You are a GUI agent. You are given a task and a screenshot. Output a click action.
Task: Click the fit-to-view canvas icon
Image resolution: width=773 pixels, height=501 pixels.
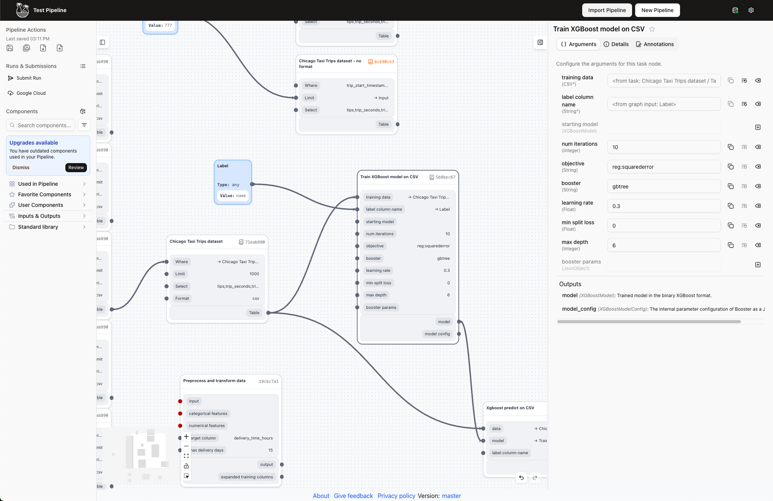[x=186, y=456]
